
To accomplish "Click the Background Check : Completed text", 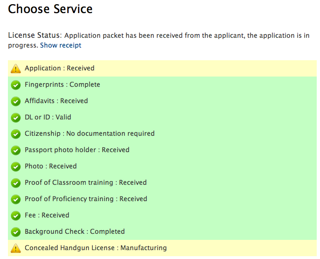I will (x=75, y=231).
